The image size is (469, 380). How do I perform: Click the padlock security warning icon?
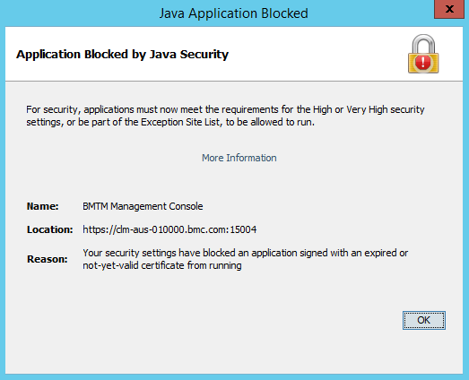coord(423,54)
